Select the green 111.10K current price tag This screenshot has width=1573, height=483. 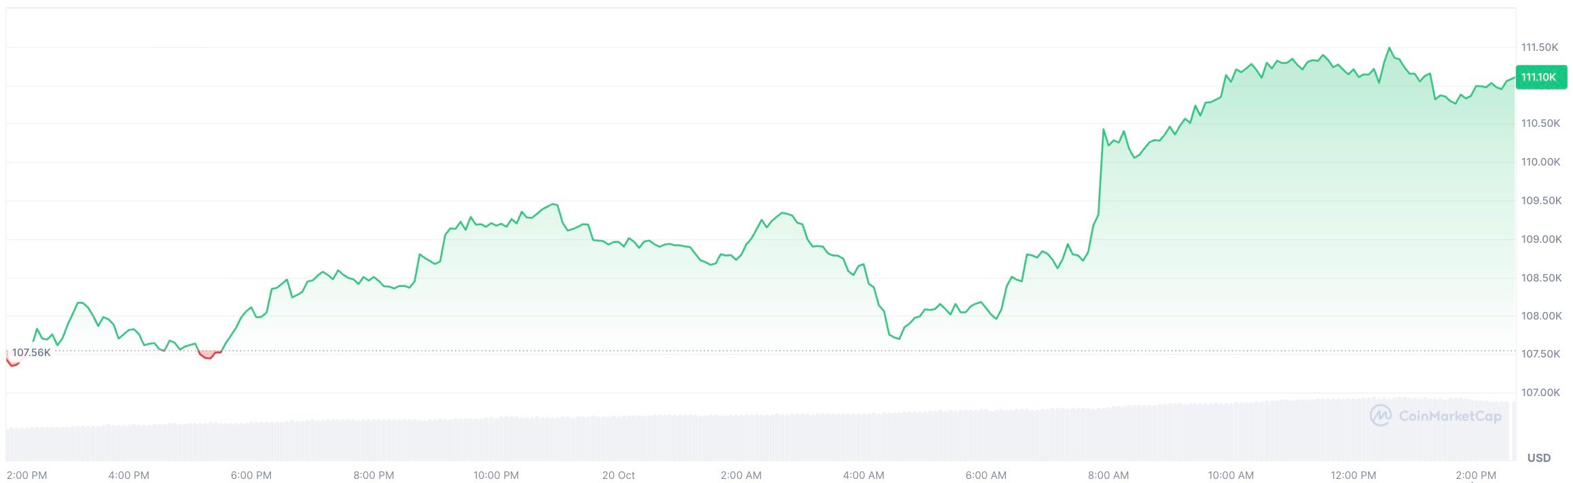pos(1539,77)
